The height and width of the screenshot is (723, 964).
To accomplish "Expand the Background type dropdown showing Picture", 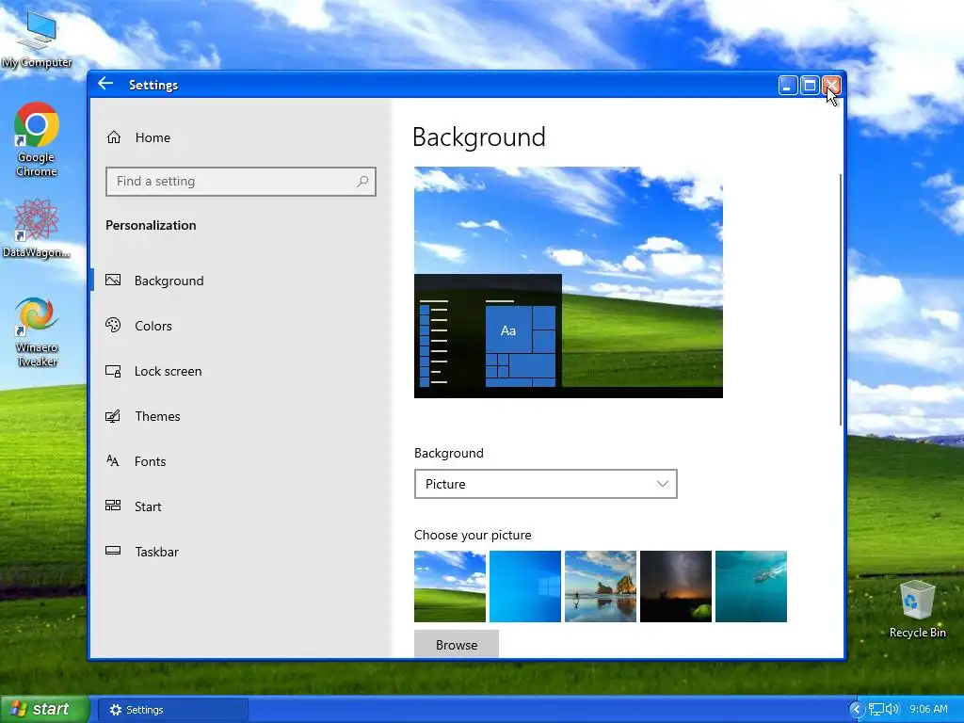I will (x=546, y=484).
